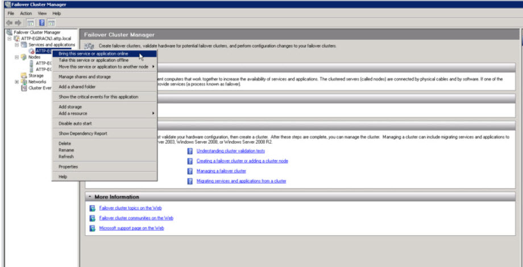The height and width of the screenshot is (267, 523).
Task: Click web icon beside Microsoft support page
Action: pos(93,228)
